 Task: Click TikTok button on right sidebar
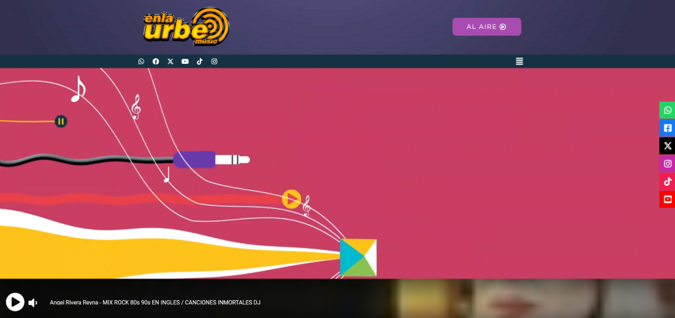[667, 181]
